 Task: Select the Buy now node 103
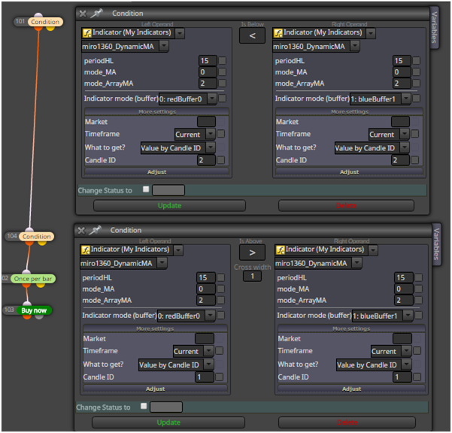coord(33,310)
